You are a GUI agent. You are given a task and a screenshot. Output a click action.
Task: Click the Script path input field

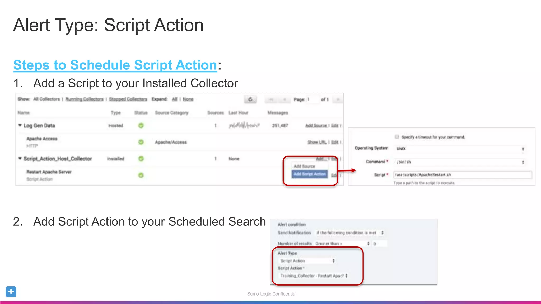tap(463, 175)
